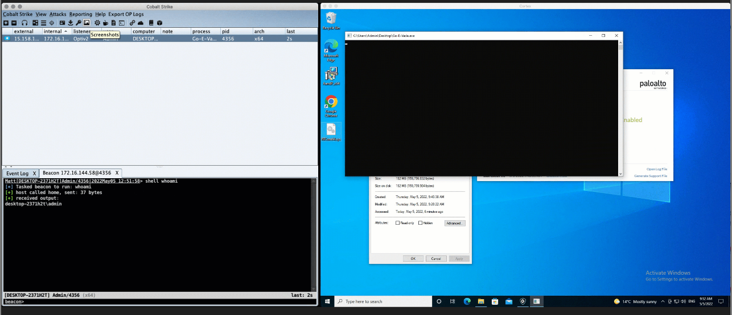
Task: Sort by the last column header
Action: click(x=301, y=31)
